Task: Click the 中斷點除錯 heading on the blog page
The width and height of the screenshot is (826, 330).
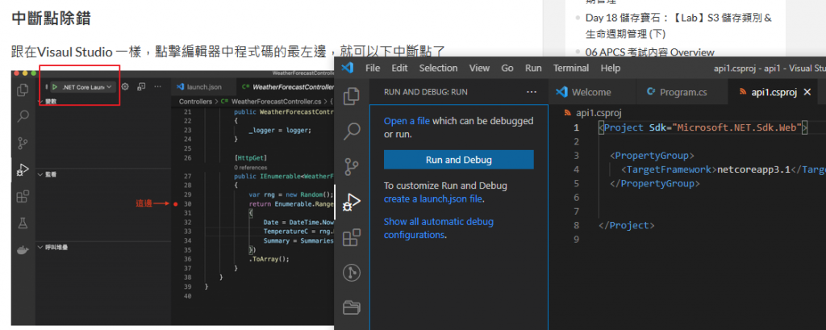Action: pos(51,18)
